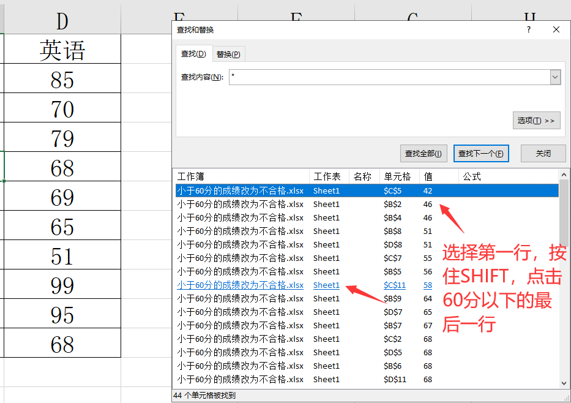Click the 查找内容 input field
The height and width of the screenshot is (403, 571).
click(389, 77)
